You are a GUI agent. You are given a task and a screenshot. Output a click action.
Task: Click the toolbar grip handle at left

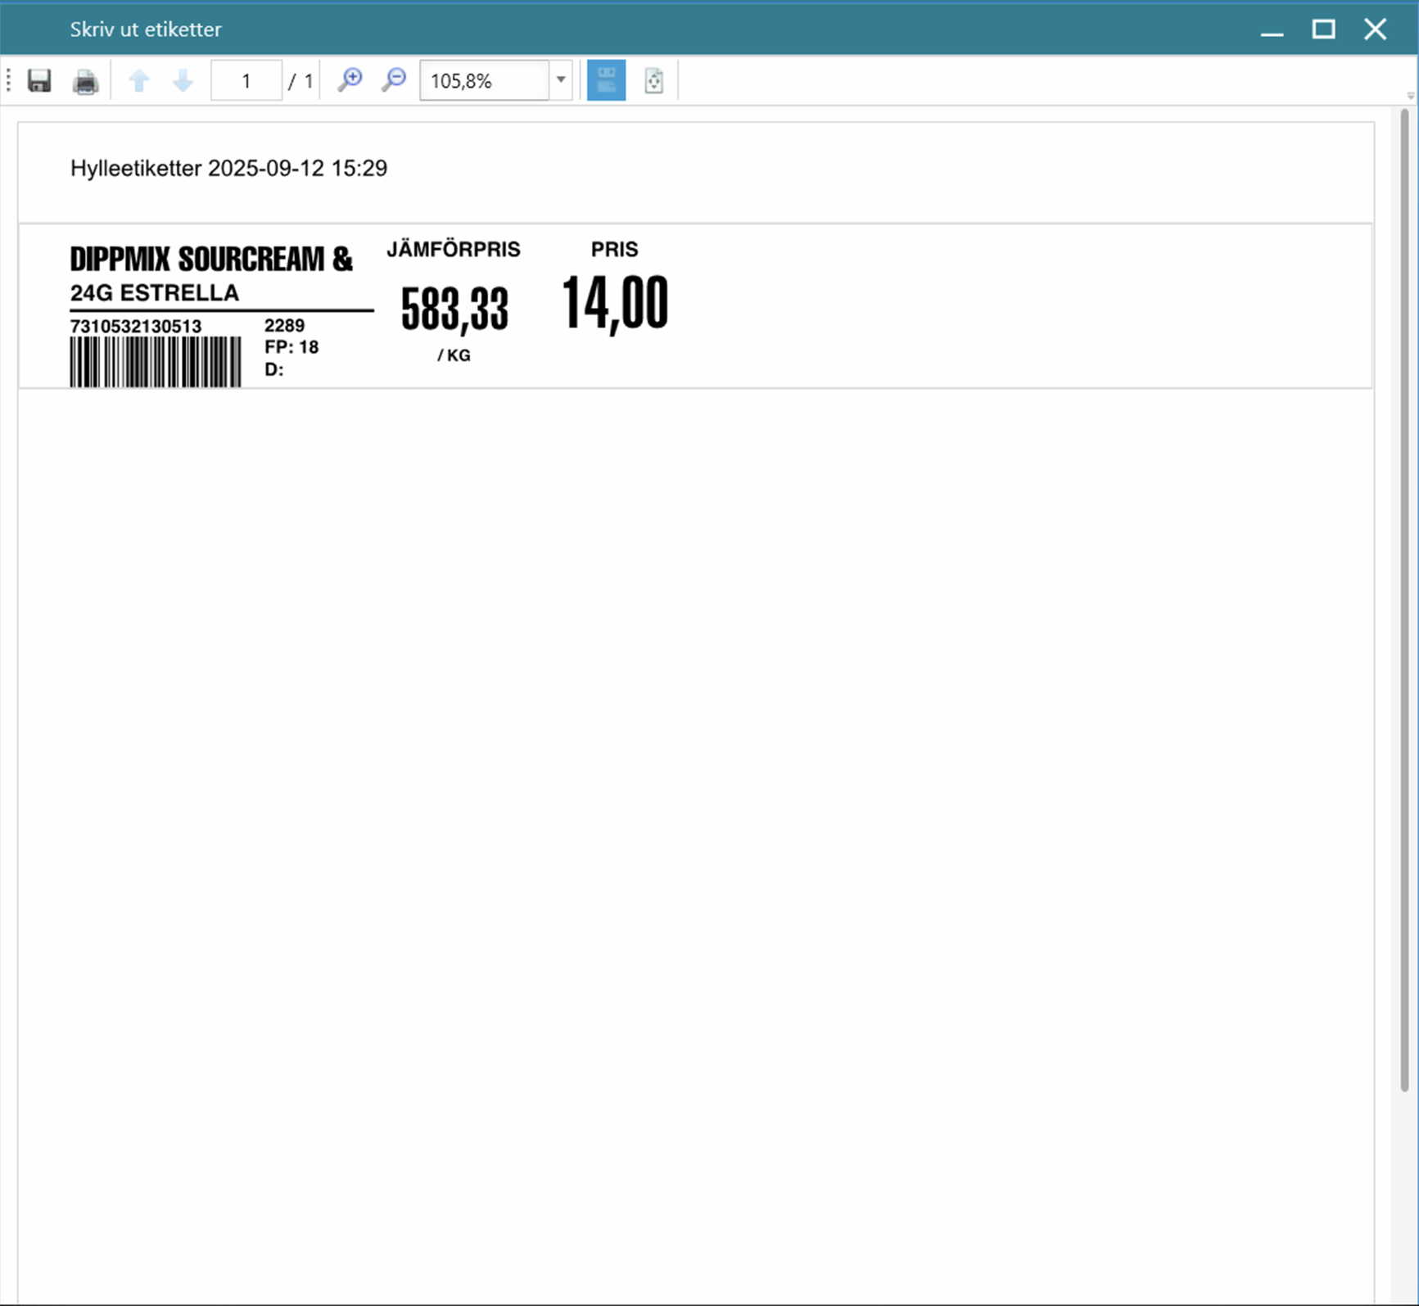pyautogui.click(x=9, y=80)
